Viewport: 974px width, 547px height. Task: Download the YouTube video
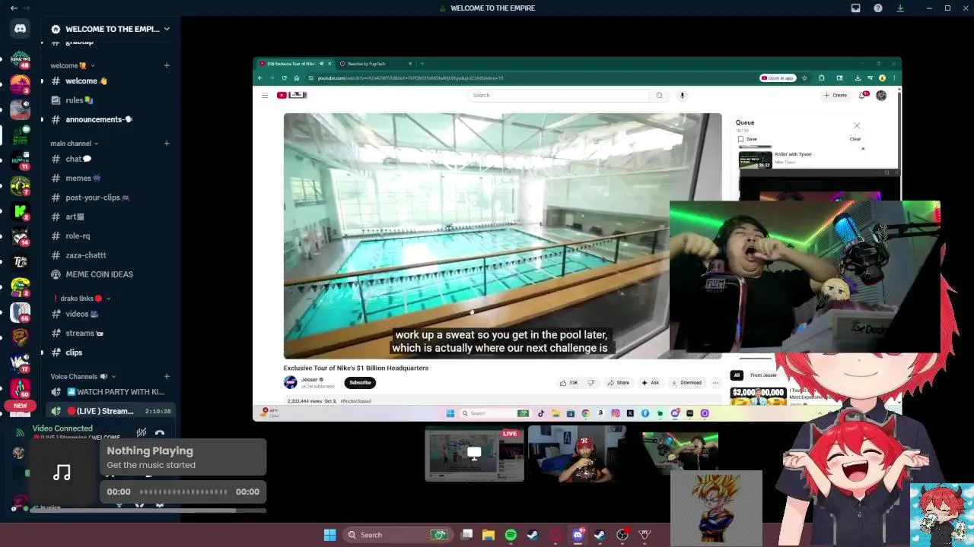686,382
